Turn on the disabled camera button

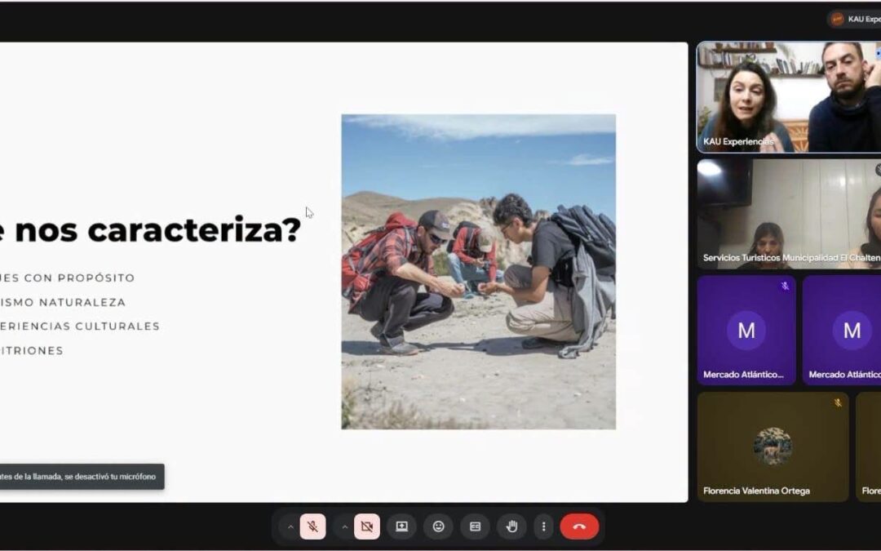[367, 527]
